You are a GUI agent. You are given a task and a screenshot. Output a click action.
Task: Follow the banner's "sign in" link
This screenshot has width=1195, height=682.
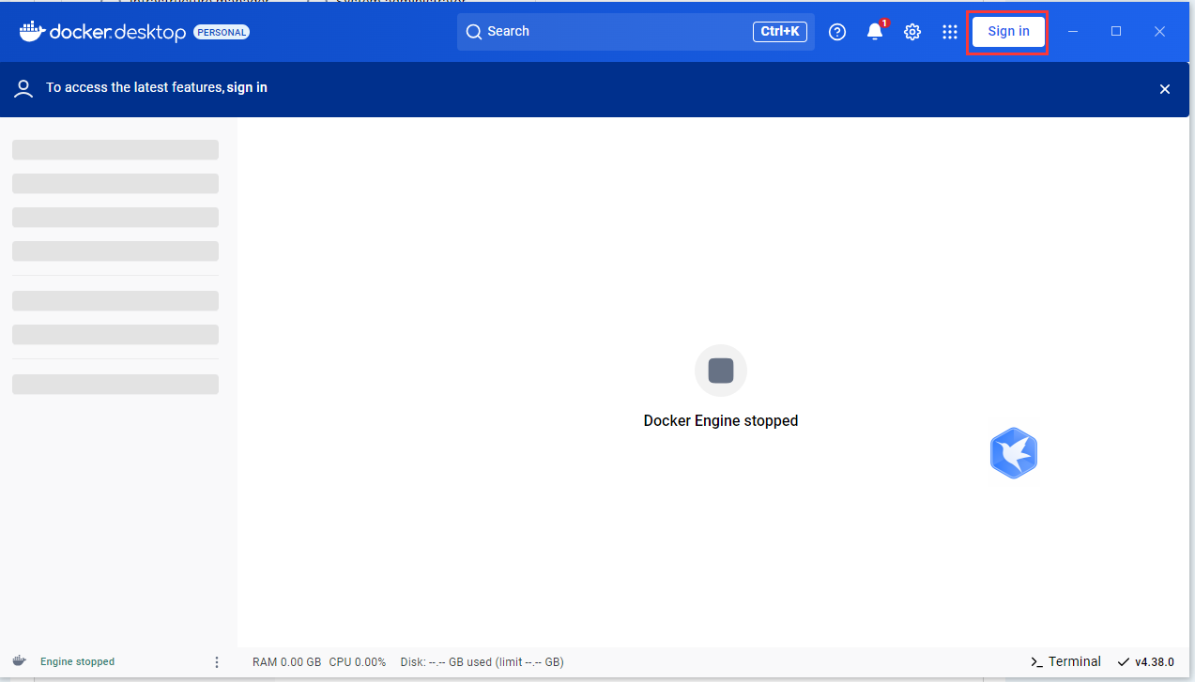click(247, 87)
